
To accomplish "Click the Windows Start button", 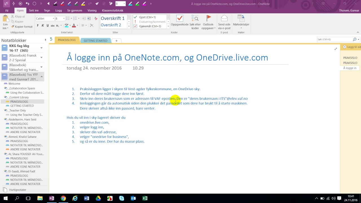I will (x=5, y=198).
